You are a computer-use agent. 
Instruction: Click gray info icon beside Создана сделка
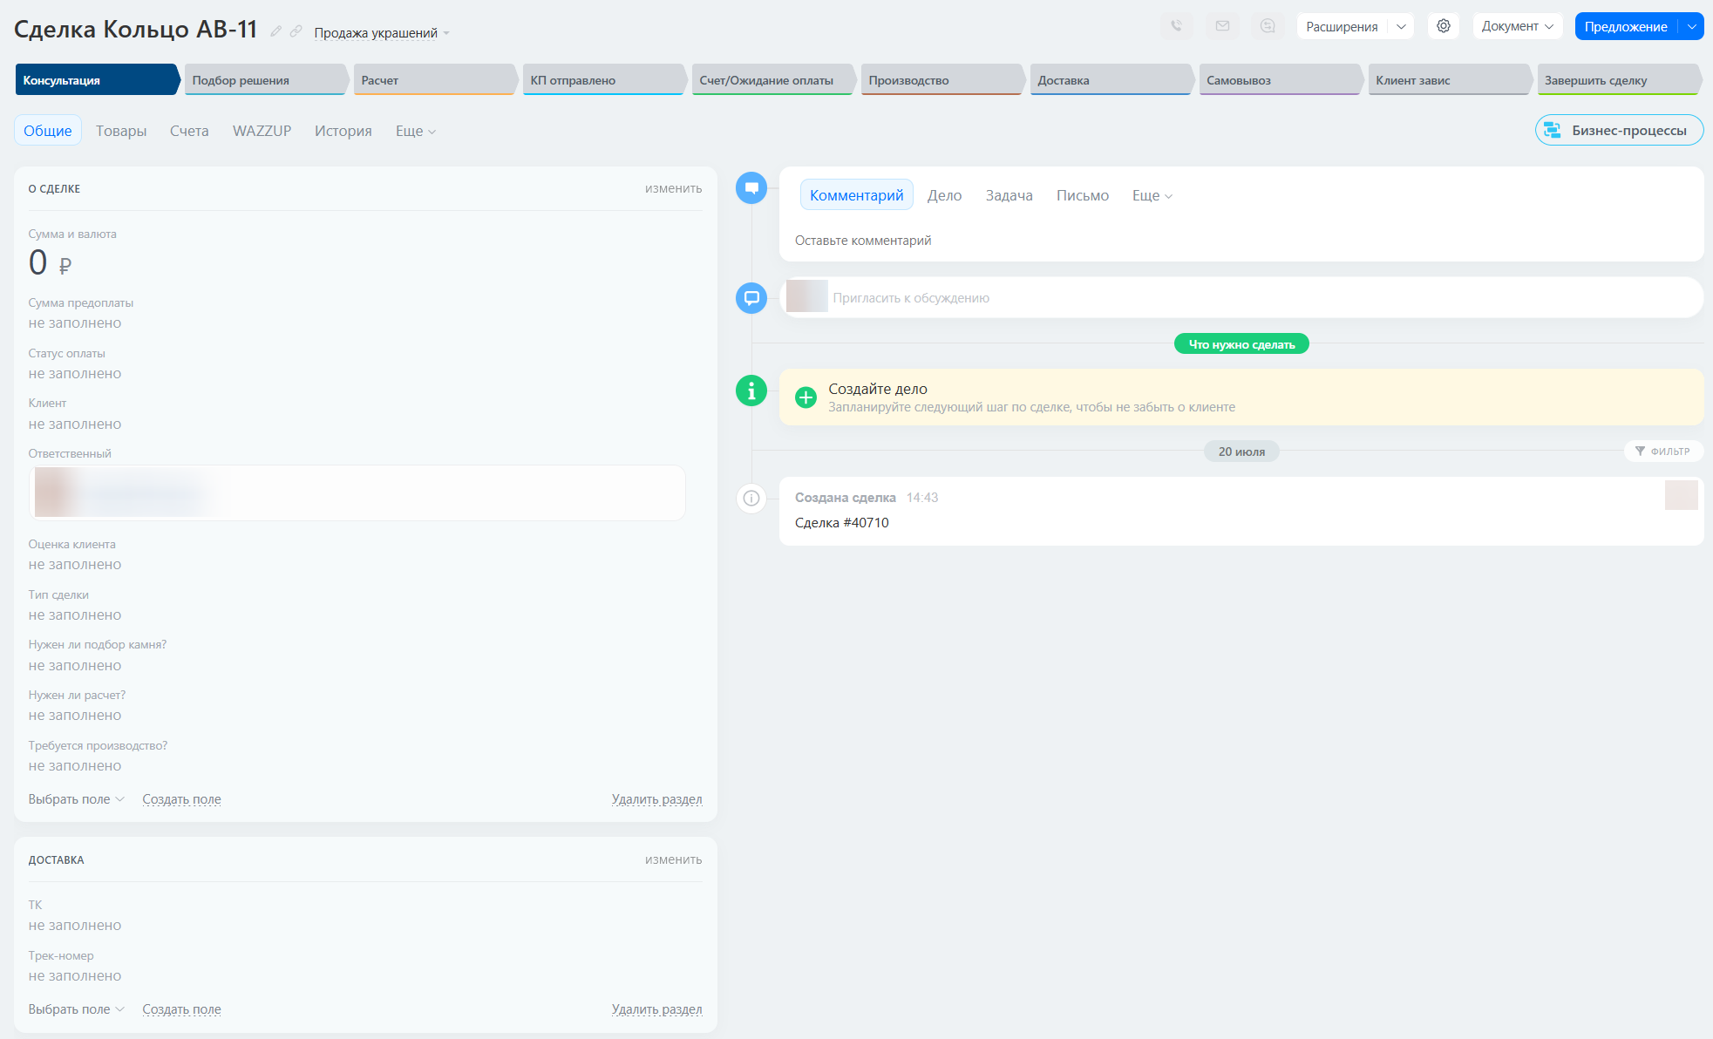tap(751, 499)
